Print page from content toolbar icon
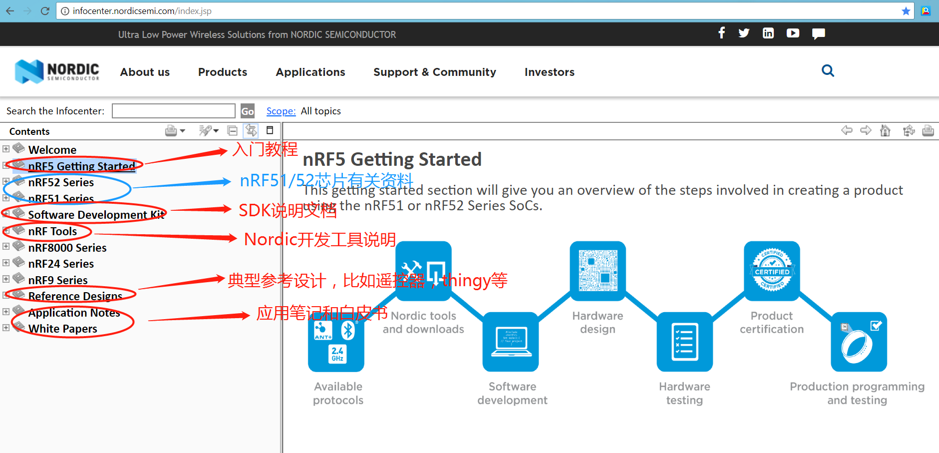This screenshot has height=453, width=939. point(928,130)
